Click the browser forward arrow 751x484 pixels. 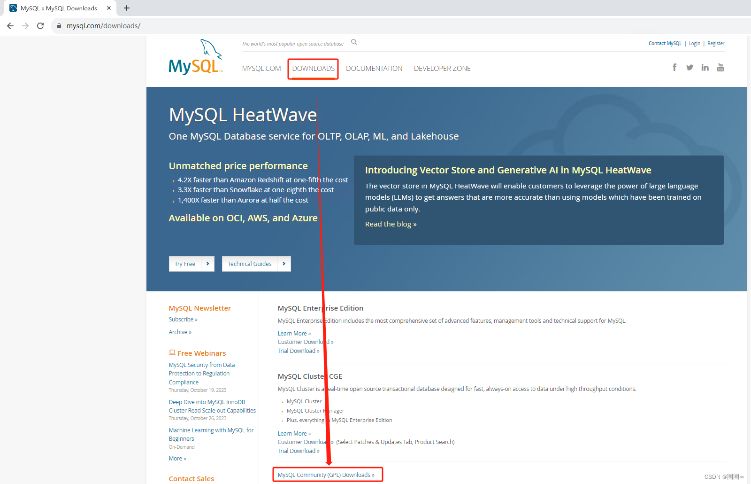25,26
